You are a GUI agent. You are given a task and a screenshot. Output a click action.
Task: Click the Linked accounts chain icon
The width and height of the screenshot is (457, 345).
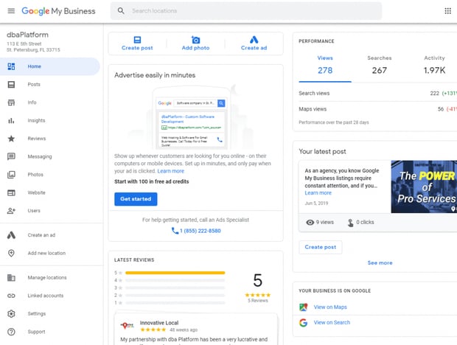click(11, 296)
